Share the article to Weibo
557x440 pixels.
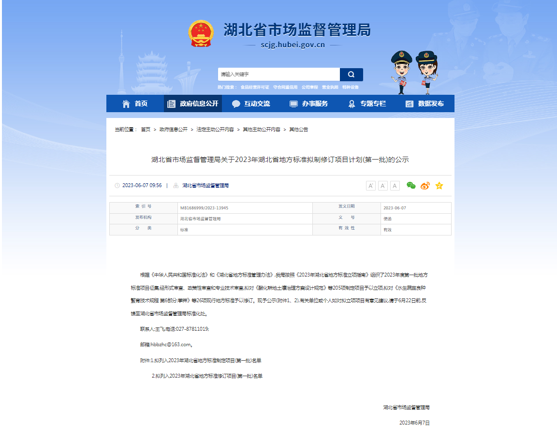(x=425, y=185)
